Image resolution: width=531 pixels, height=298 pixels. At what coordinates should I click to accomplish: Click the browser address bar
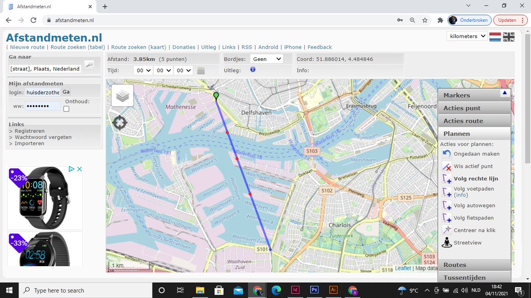coord(217,20)
